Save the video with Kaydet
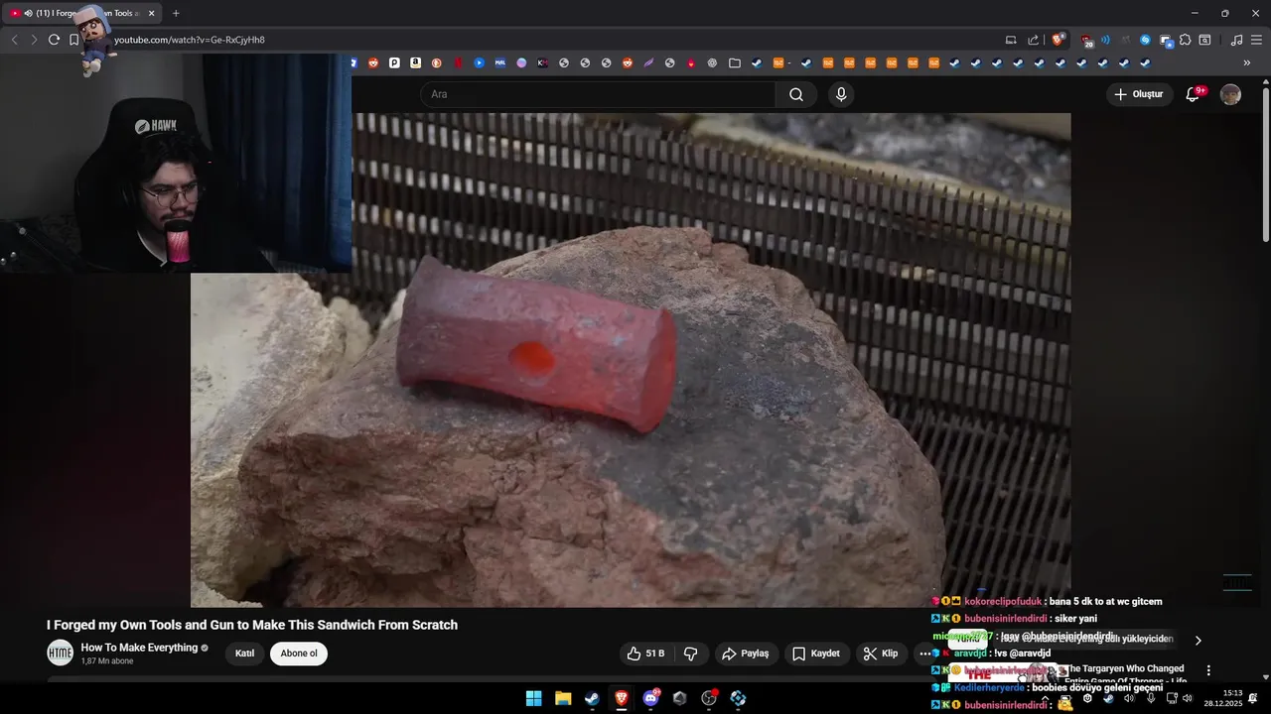1271x714 pixels. [x=816, y=654]
